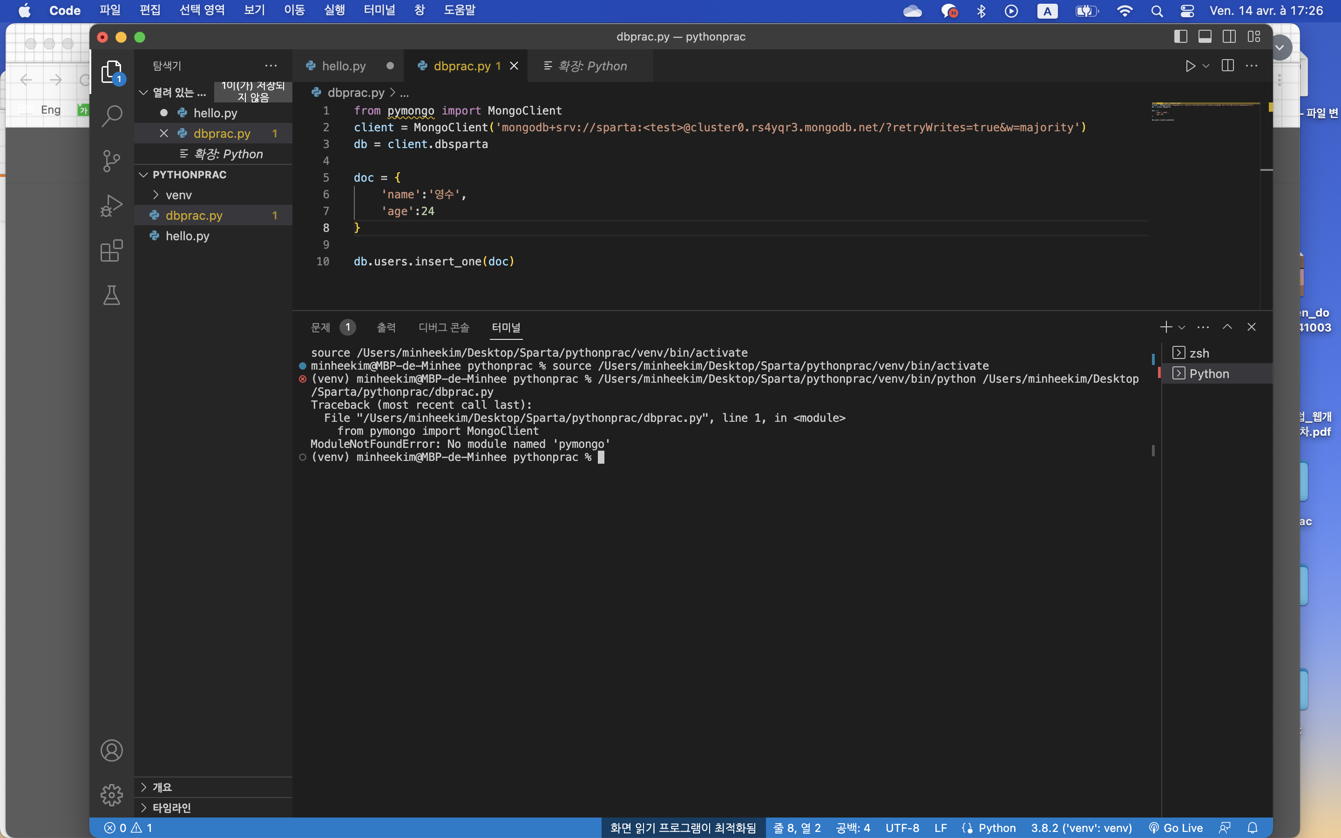Change file encoding UTF-8

pos(902,828)
